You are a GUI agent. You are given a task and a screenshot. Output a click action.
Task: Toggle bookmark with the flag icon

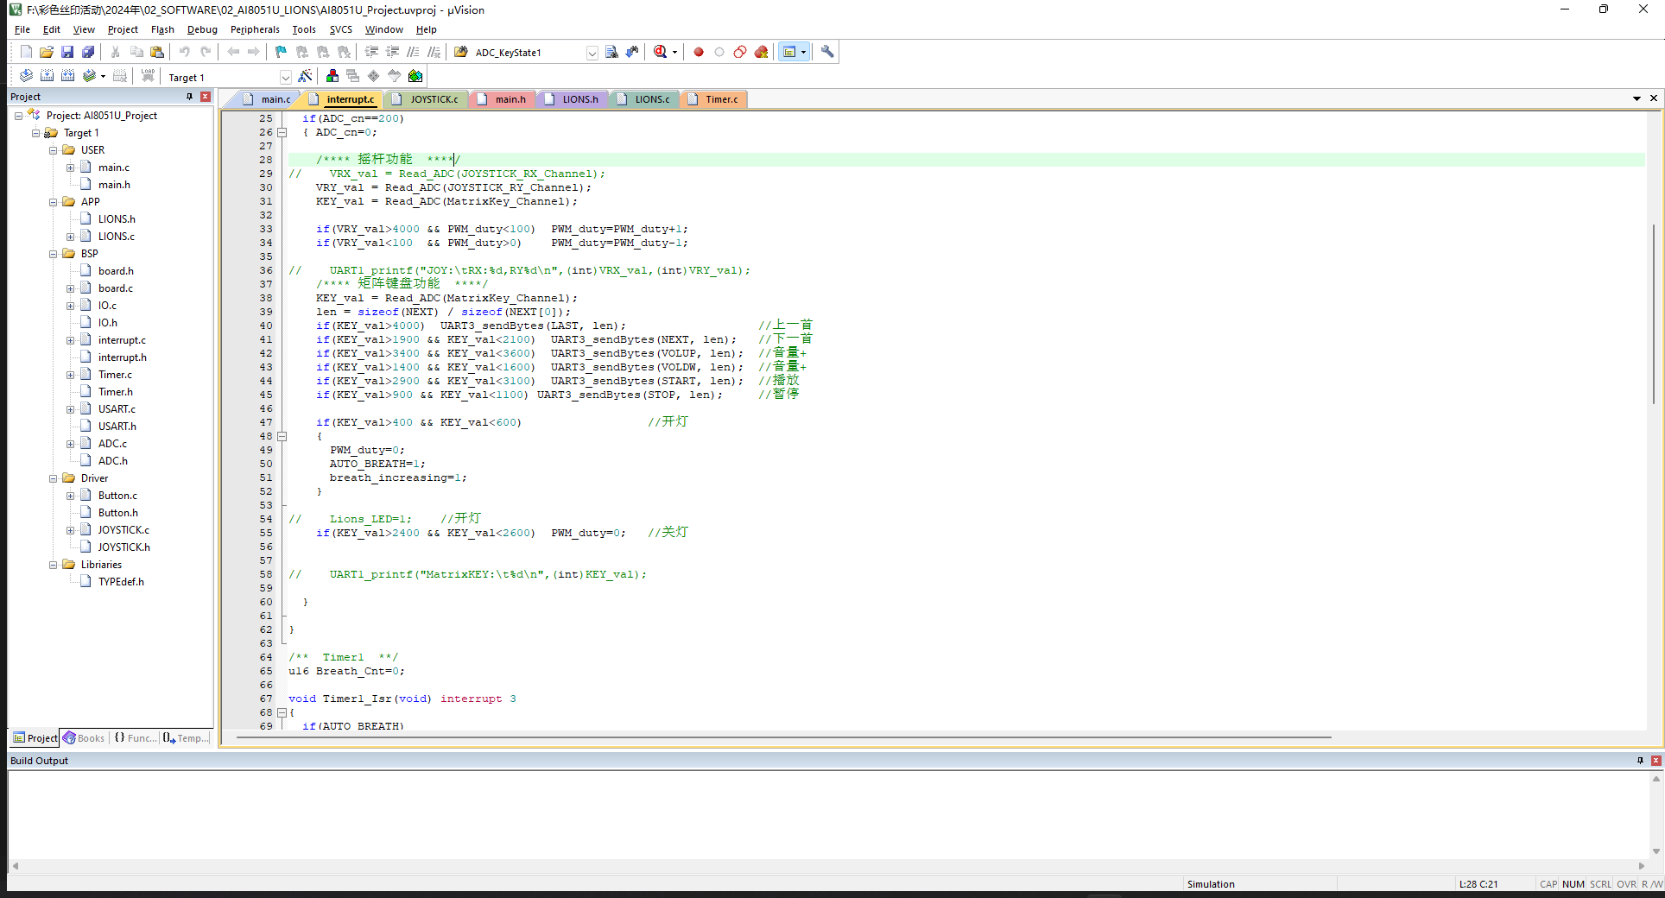point(281,52)
